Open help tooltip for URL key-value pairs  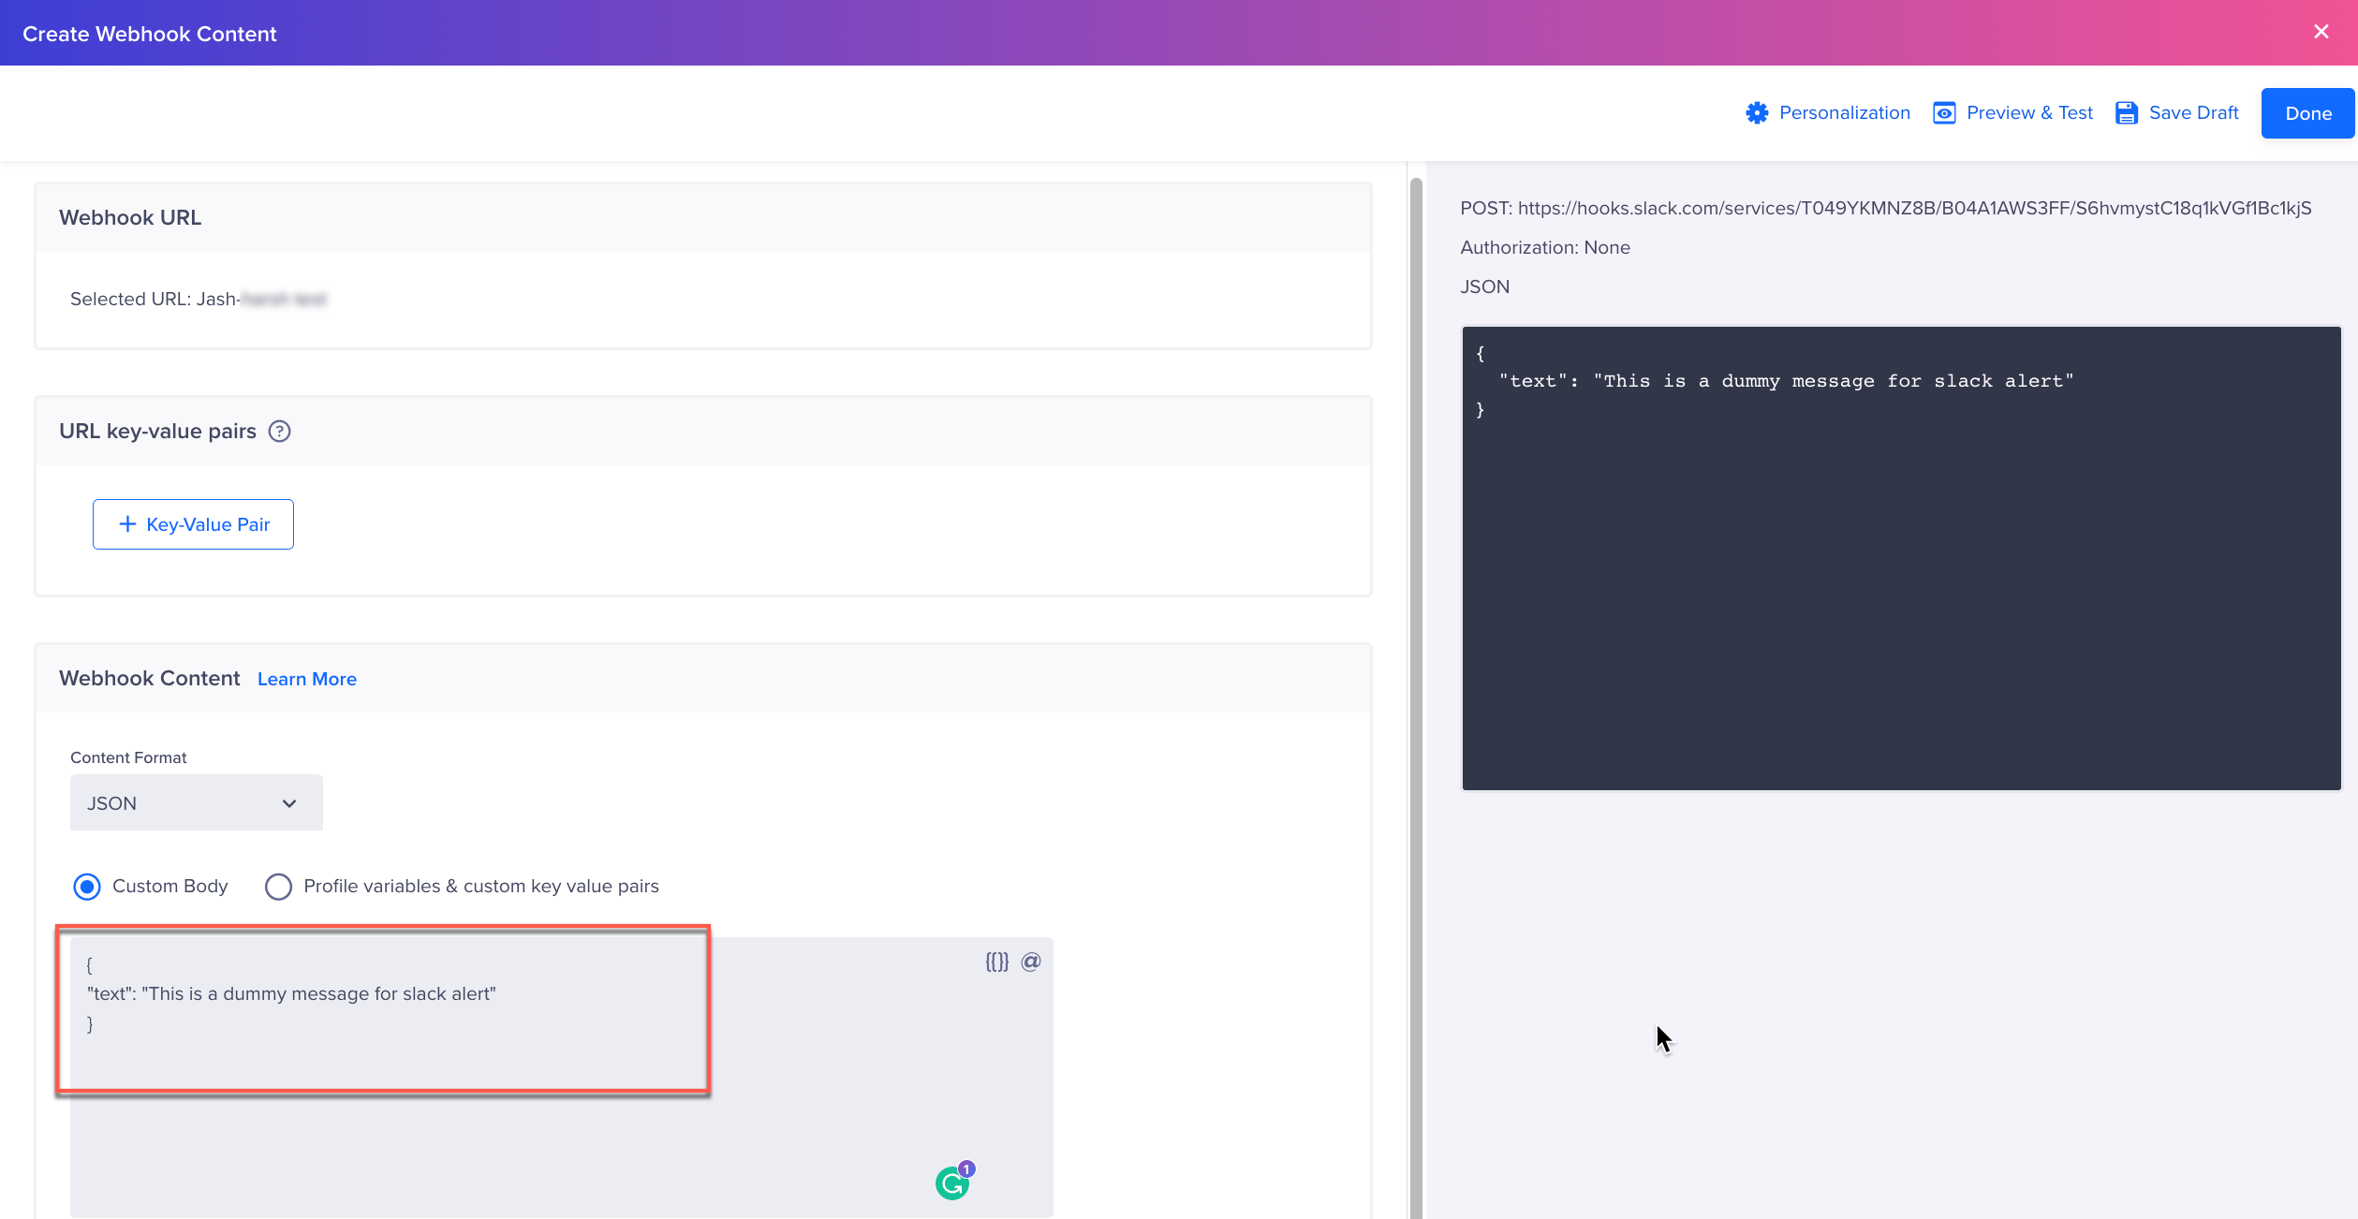click(279, 432)
